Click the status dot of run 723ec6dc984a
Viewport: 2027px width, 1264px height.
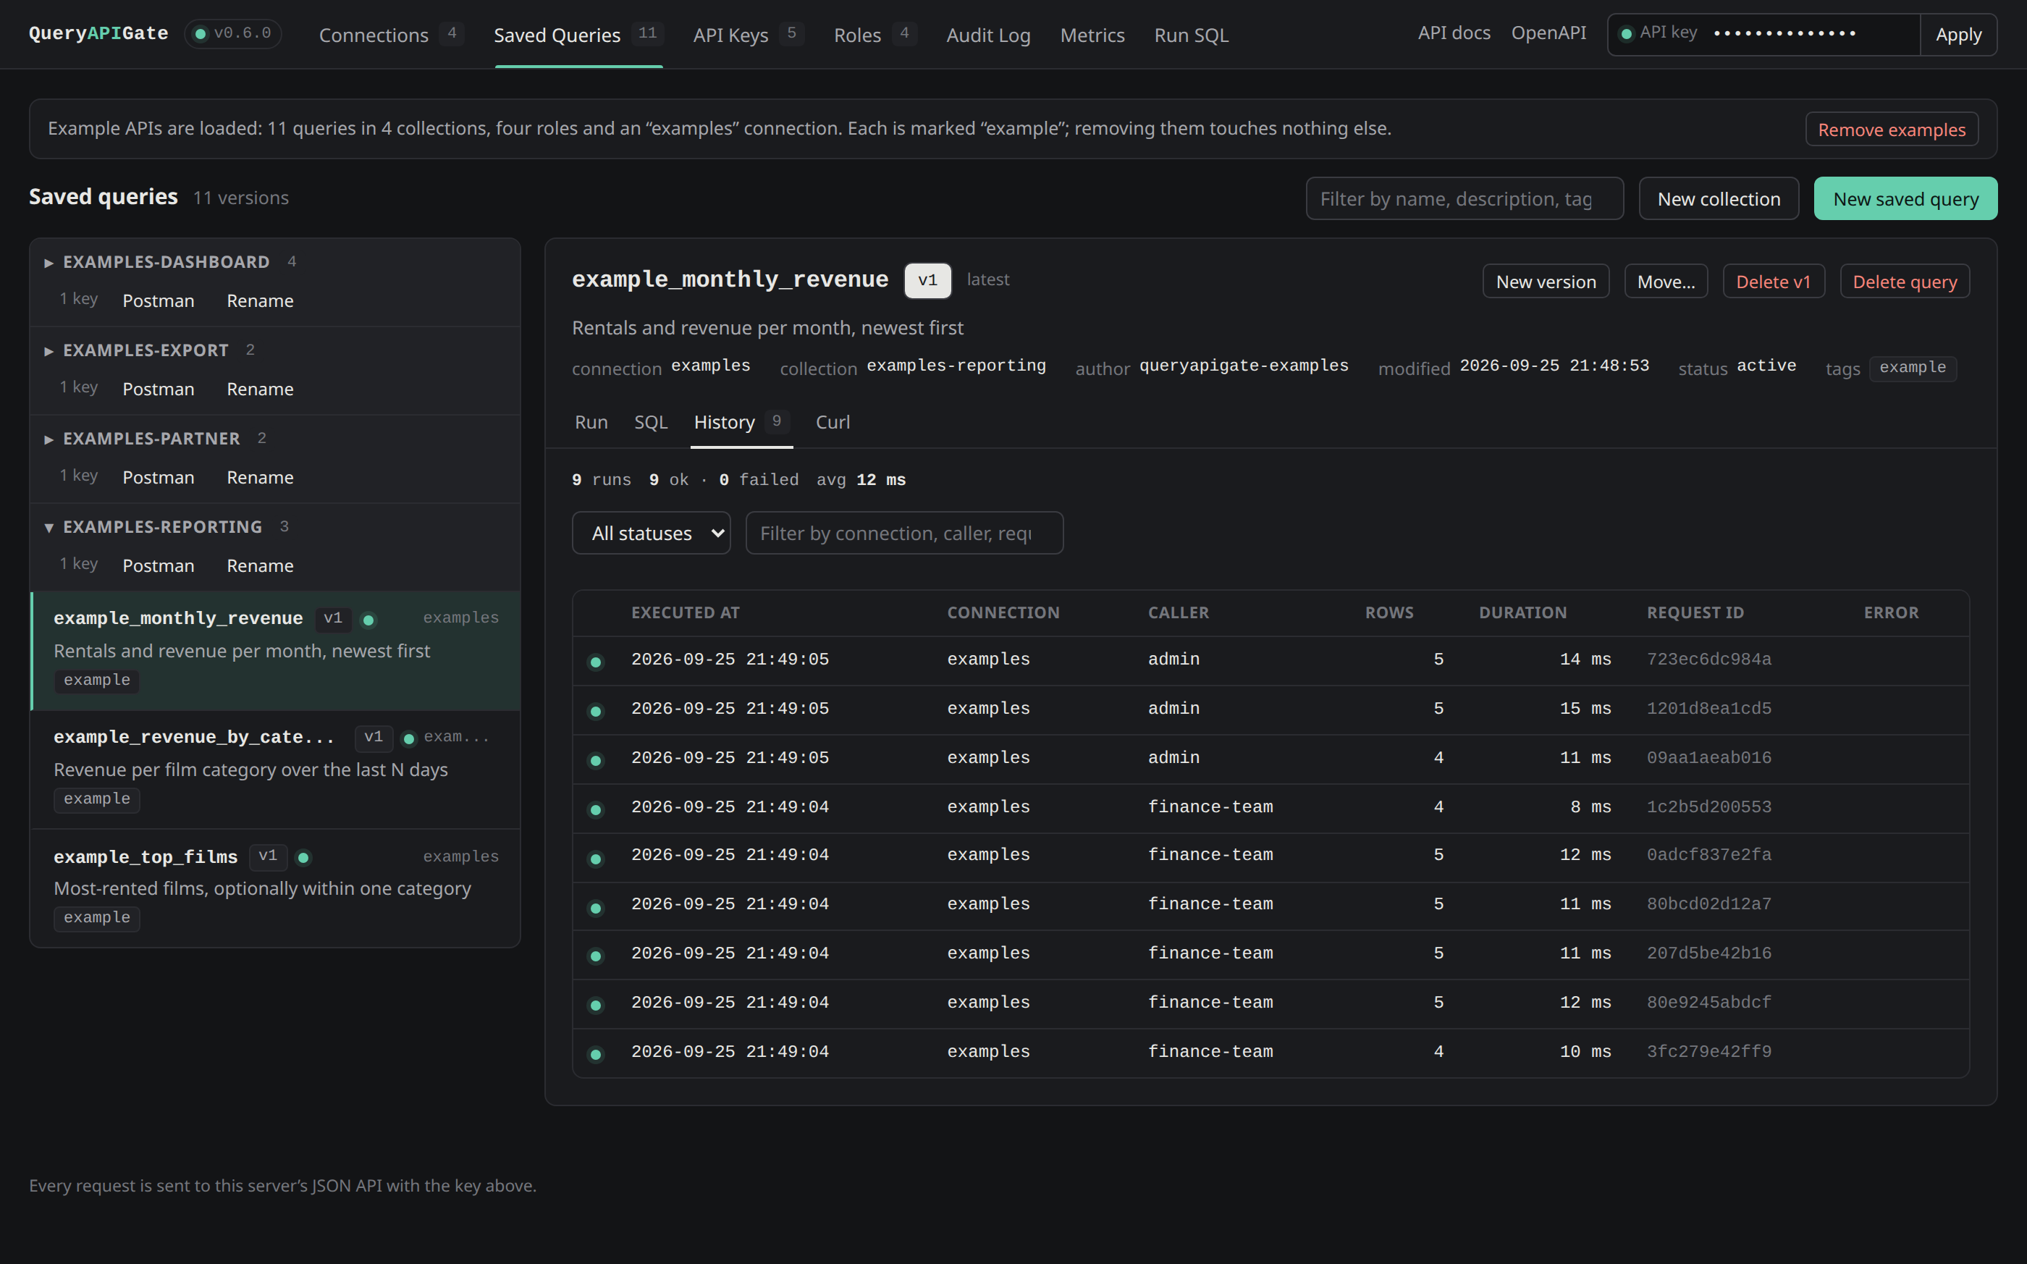pos(596,662)
